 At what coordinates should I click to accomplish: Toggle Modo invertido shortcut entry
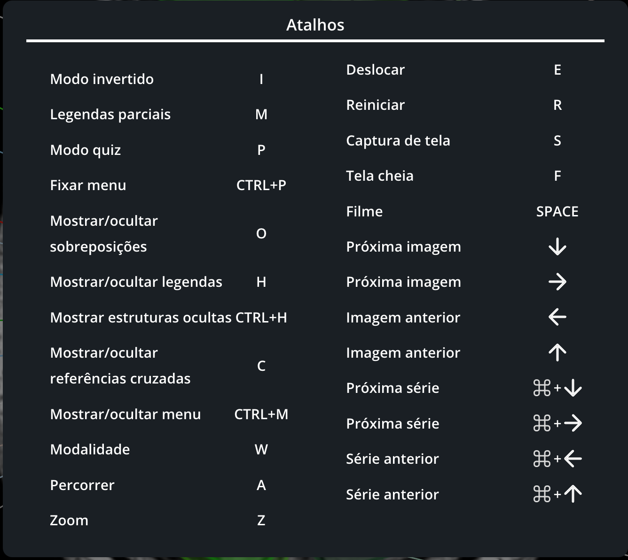[x=102, y=79]
